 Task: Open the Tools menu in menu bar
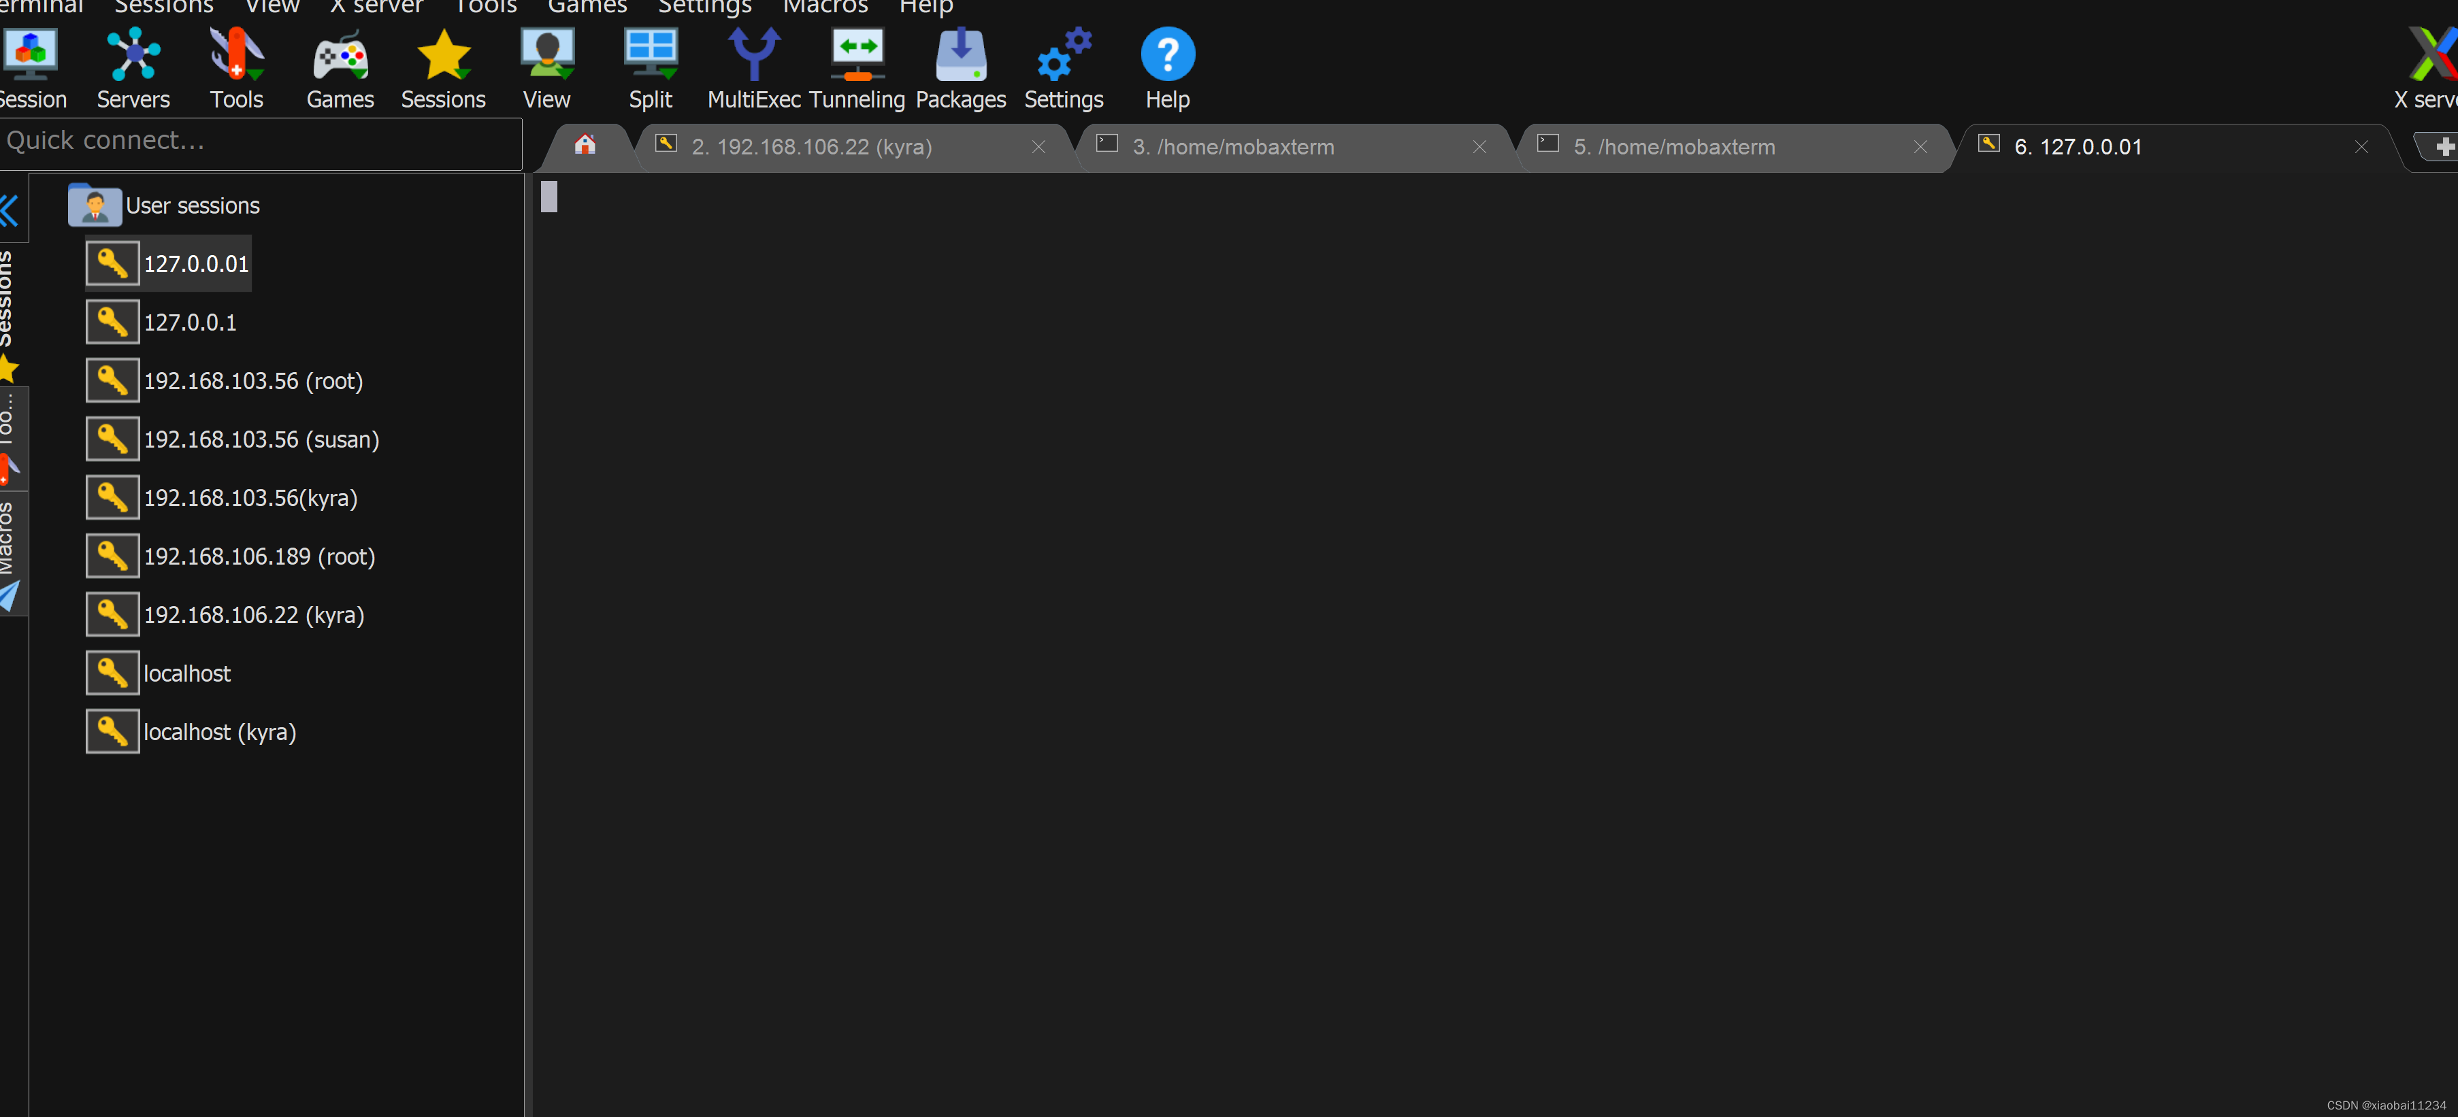(x=485, y=7)
